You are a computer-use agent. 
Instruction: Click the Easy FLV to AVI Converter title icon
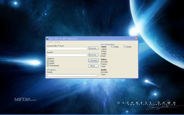click(x=47, y=39)
